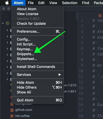Open github.cson in the tree view
Viewport: 103px width, 119px height.
[x=24, y=110]
